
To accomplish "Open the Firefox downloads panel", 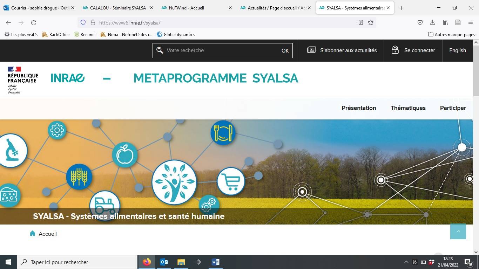I will coord(433,22).
